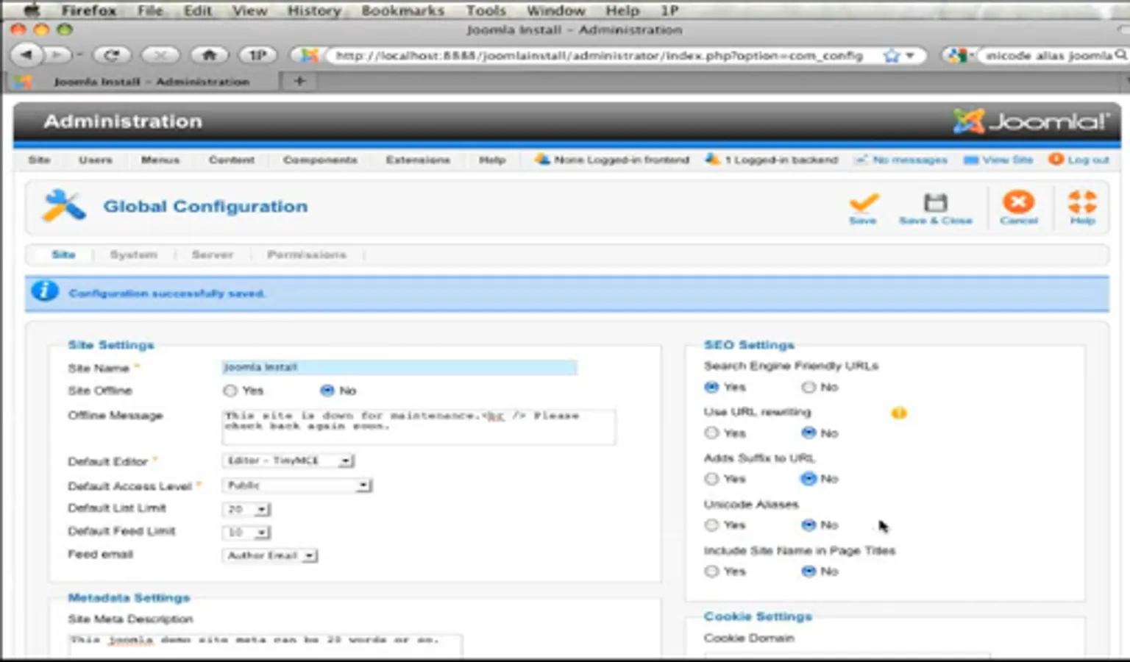Click the Firefox back arrow button

click(27, 55)
